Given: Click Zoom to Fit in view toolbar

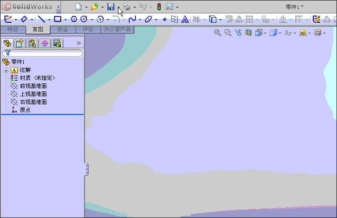Looking at the screenshot, I should pyautogui.click(x=218, y=33).
